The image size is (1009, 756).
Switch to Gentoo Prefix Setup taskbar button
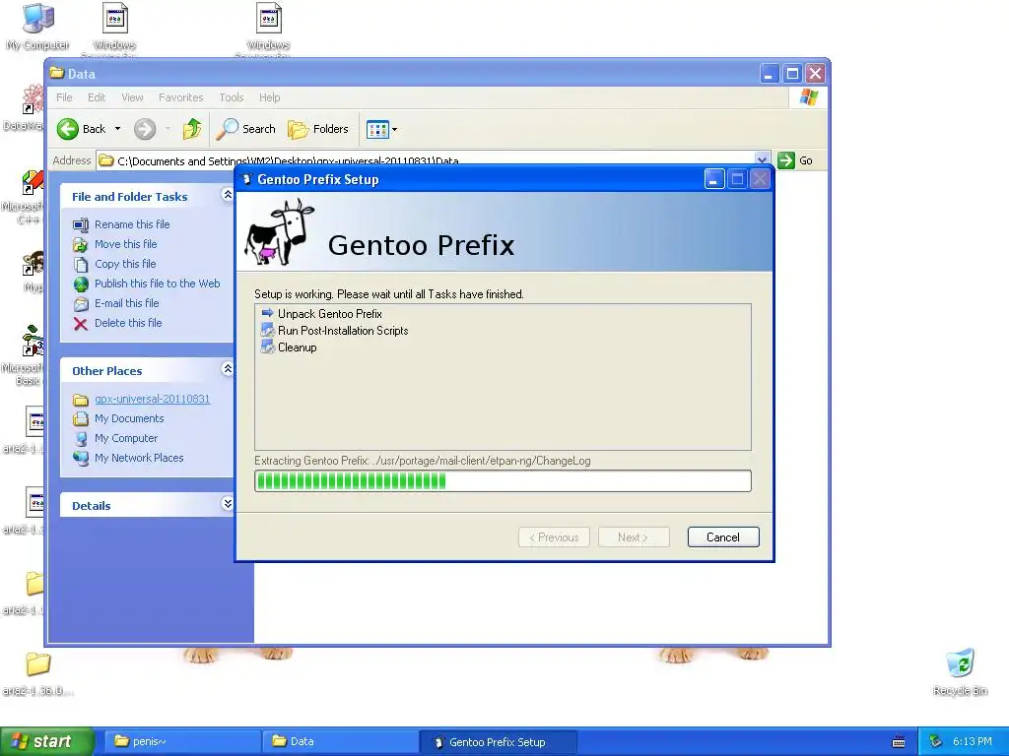(498, 741)
